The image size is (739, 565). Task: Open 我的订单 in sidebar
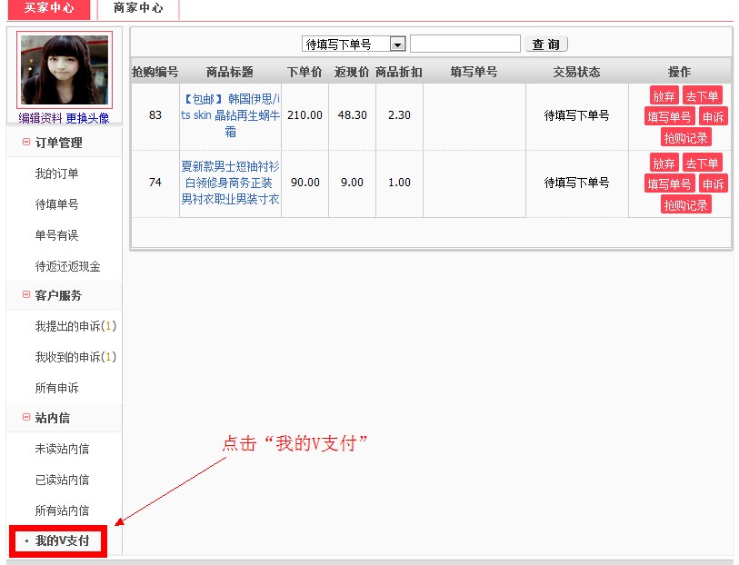[x=56, y=173]
